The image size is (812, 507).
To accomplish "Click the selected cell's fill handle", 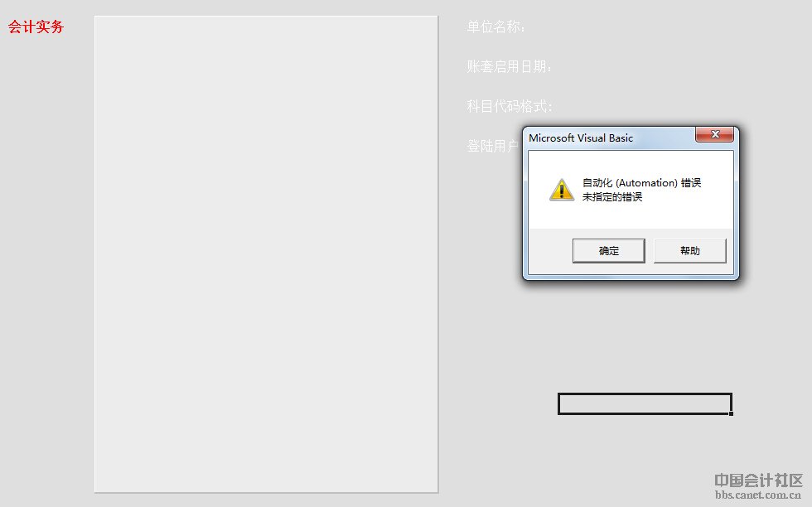I will 731,413.
